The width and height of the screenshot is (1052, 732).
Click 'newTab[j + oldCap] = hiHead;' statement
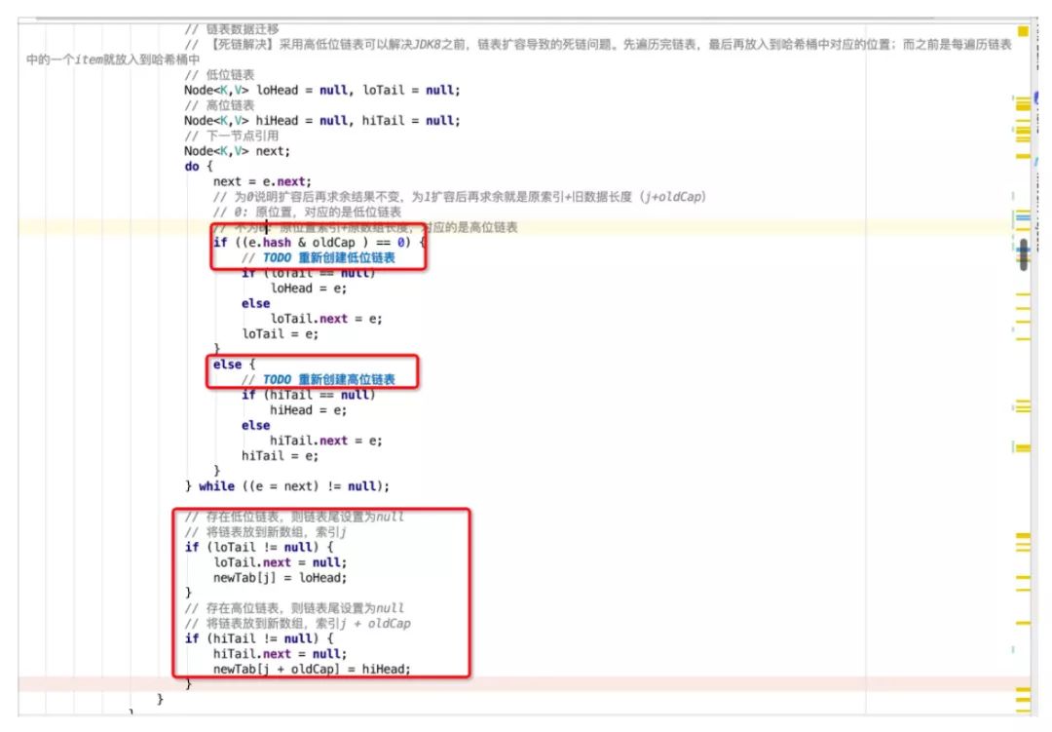pos(312,670)
